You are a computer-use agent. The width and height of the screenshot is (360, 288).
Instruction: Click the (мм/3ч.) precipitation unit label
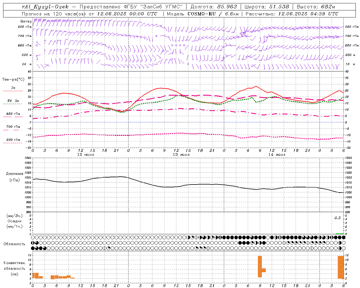click(15, 216)
